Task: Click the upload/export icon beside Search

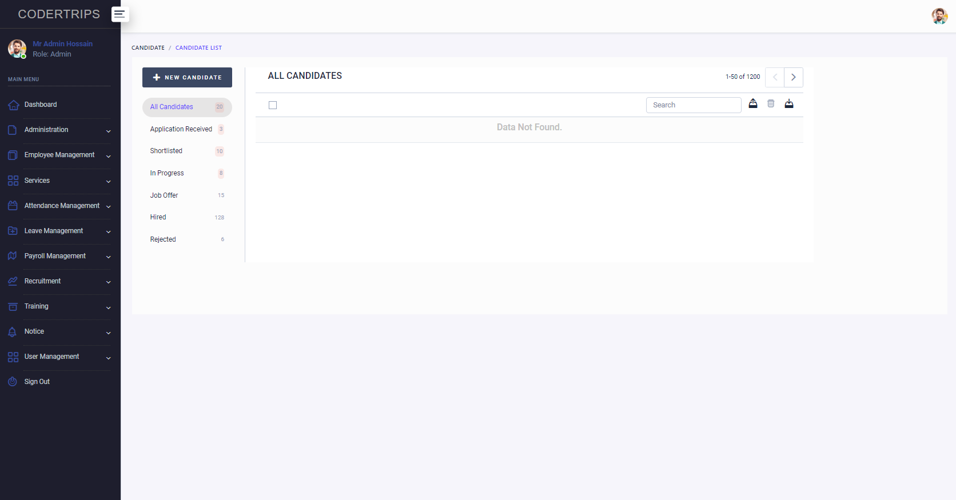Action: (753, 103)
